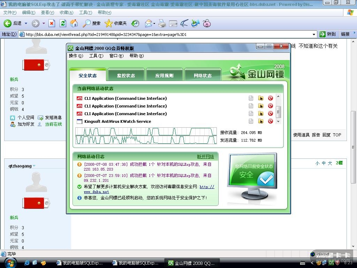Image resolution: width=357 pixels, height=268 pixels.
Task: Switch to 金山网镖 2008 taskbar button
Action: 192,263
